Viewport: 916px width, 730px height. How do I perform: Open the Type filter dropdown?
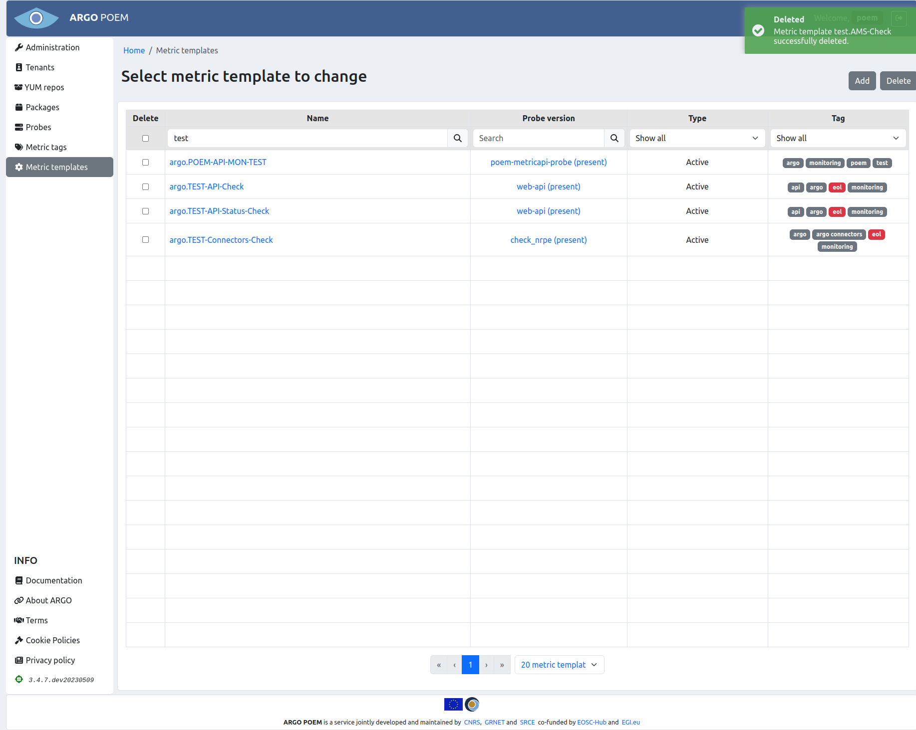click(697, 138)
